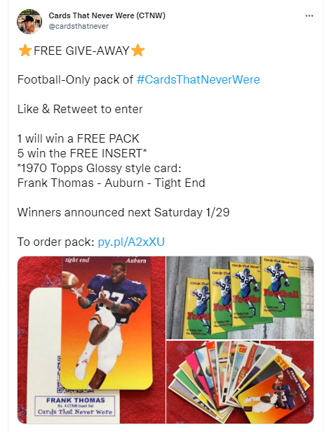Click the star emoji before FREE GIVE-AWAY
The image size is (329, 432).
[25, 51]
